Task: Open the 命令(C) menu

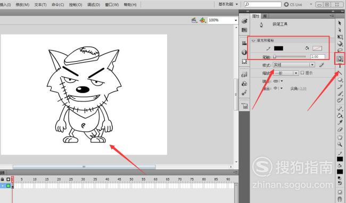Action: tap(58, 4)
